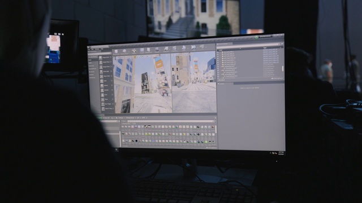Click the Content Browser asset search field
This screenshot has width=362, height=203.
pyautogui.click(x=171, y=121)
